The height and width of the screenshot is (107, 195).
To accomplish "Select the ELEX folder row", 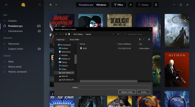I will click(115, 48).
